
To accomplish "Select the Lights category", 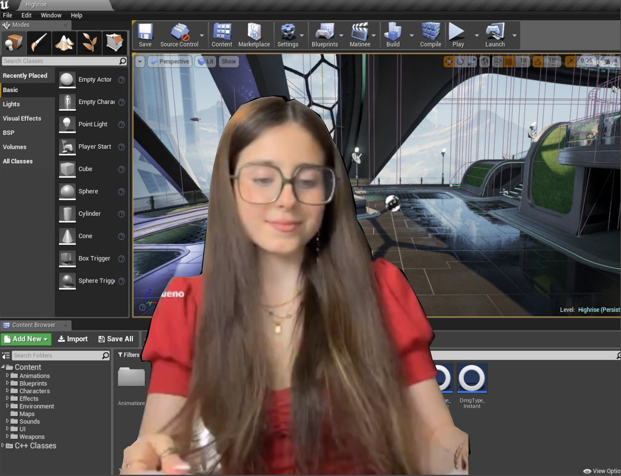I will point(11,104).
